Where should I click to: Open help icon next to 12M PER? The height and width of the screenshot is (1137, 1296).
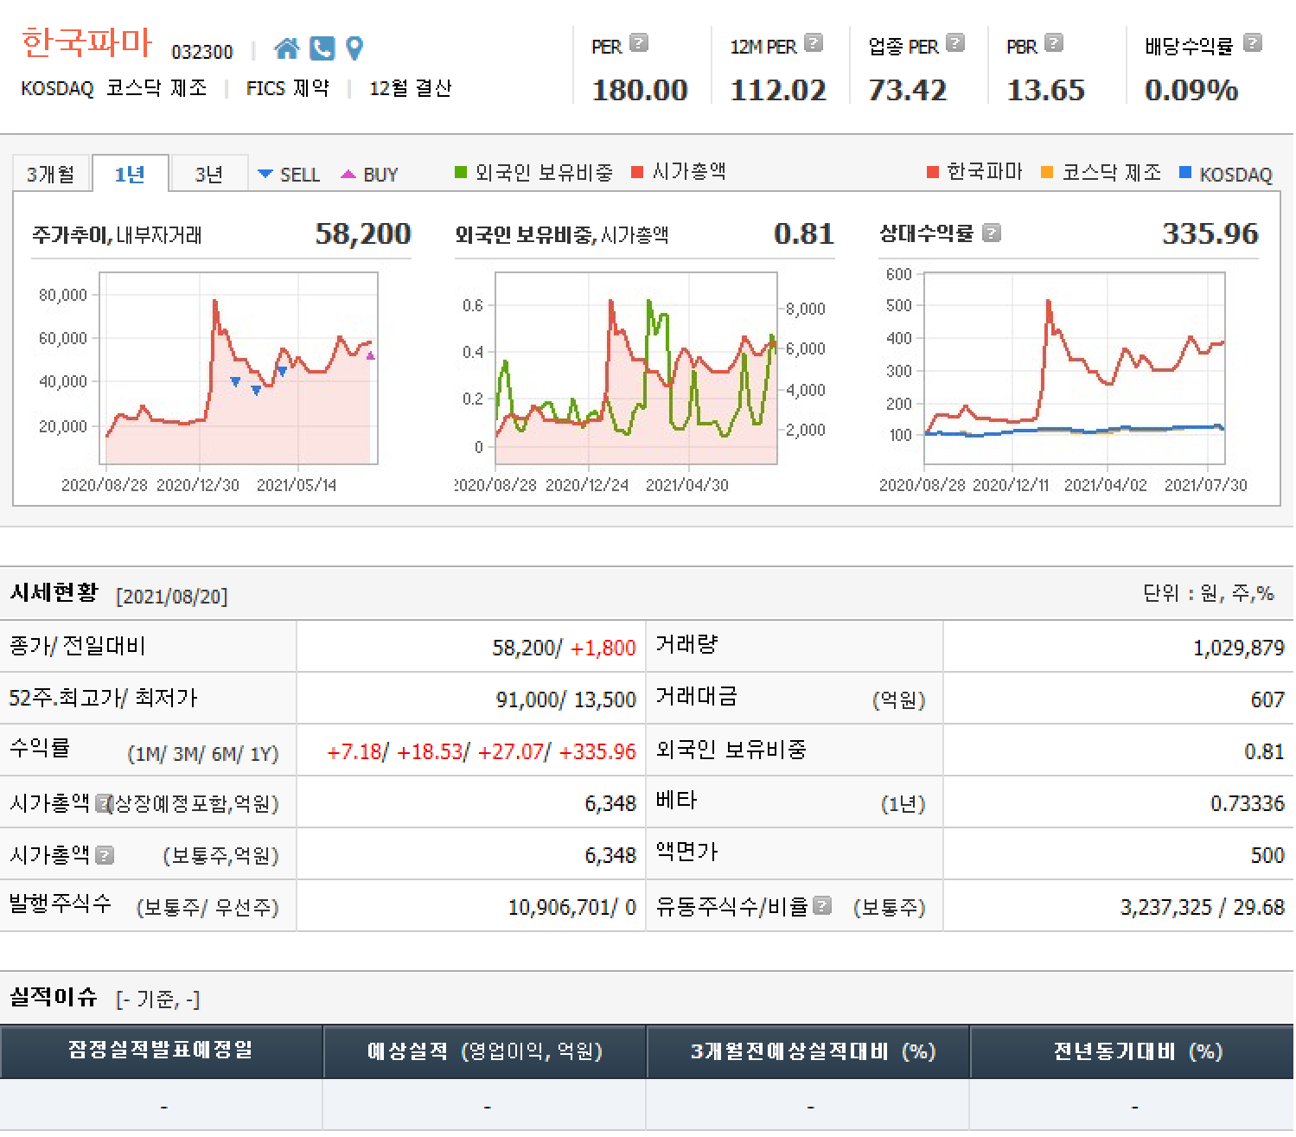pyautogui.click(x=813, y=42)
